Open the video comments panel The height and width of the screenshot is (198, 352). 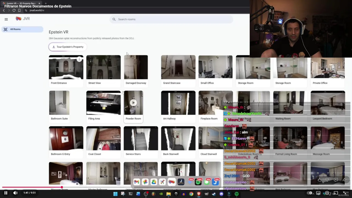click(x=336, y=180)
